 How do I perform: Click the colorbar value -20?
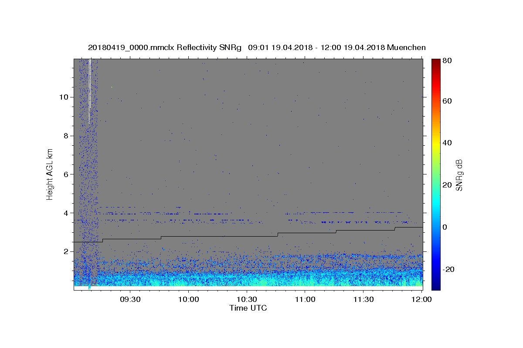coord(448,269)
